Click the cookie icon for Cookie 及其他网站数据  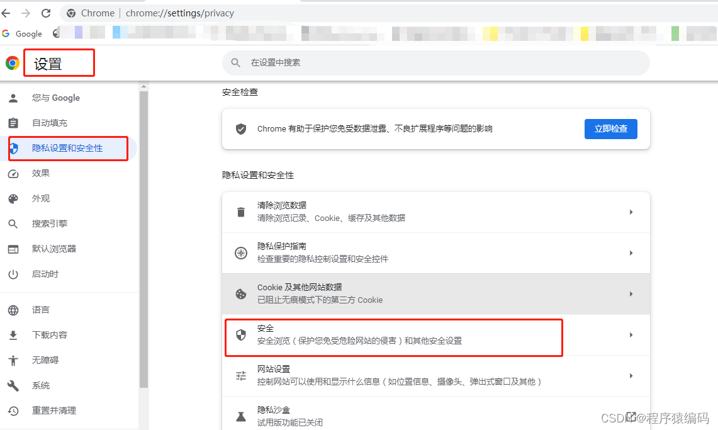[x=241, y=294]
